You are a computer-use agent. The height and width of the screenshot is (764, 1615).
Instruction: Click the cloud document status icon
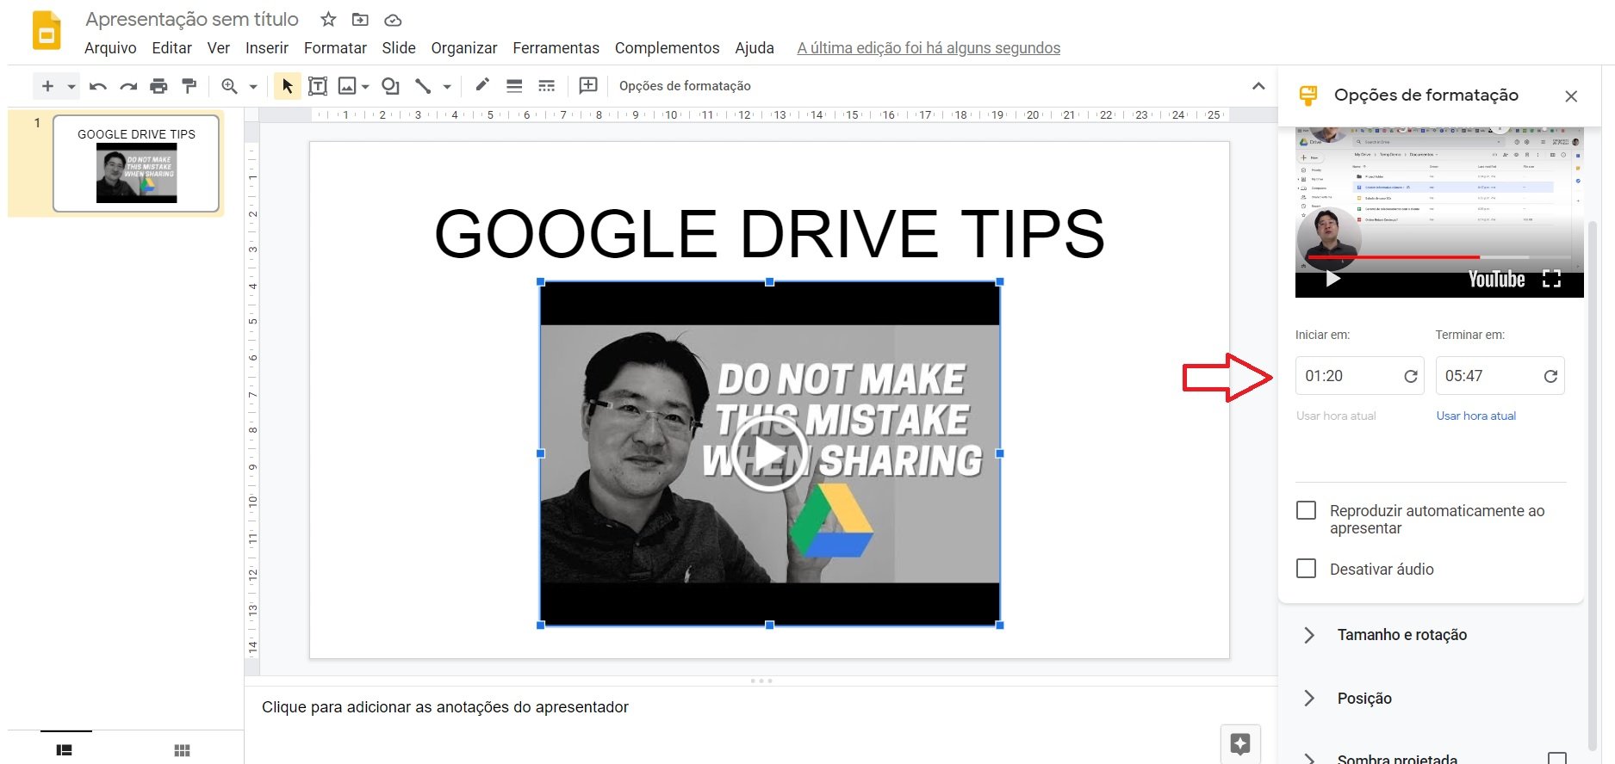[x=393, y=19]
